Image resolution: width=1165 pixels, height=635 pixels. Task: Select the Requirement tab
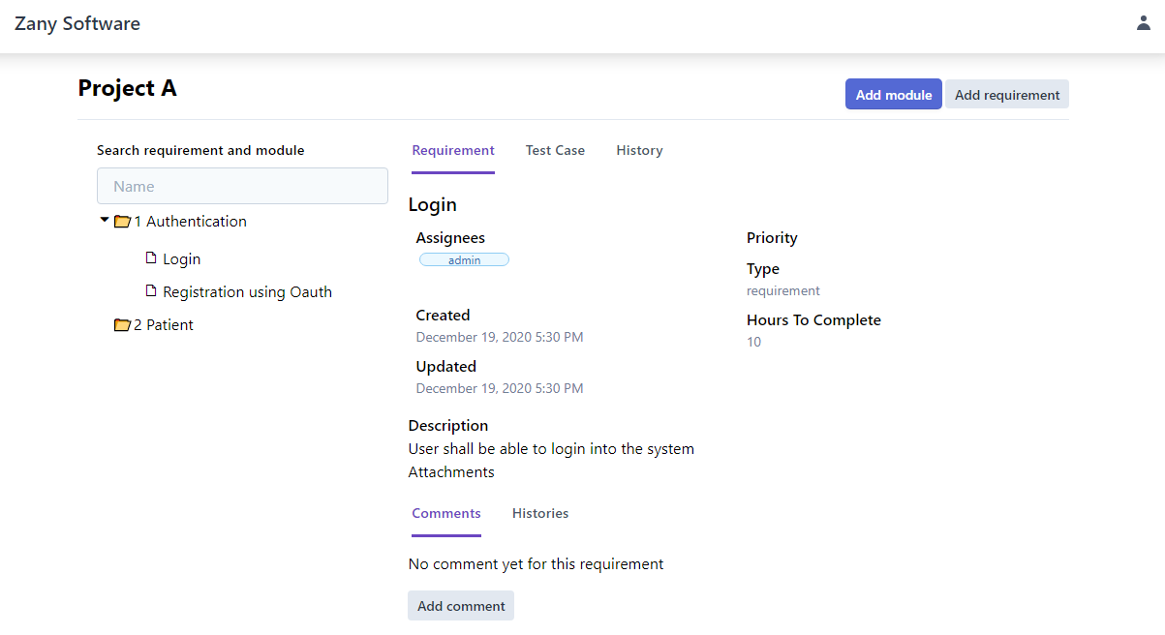(x=453, y=151)
